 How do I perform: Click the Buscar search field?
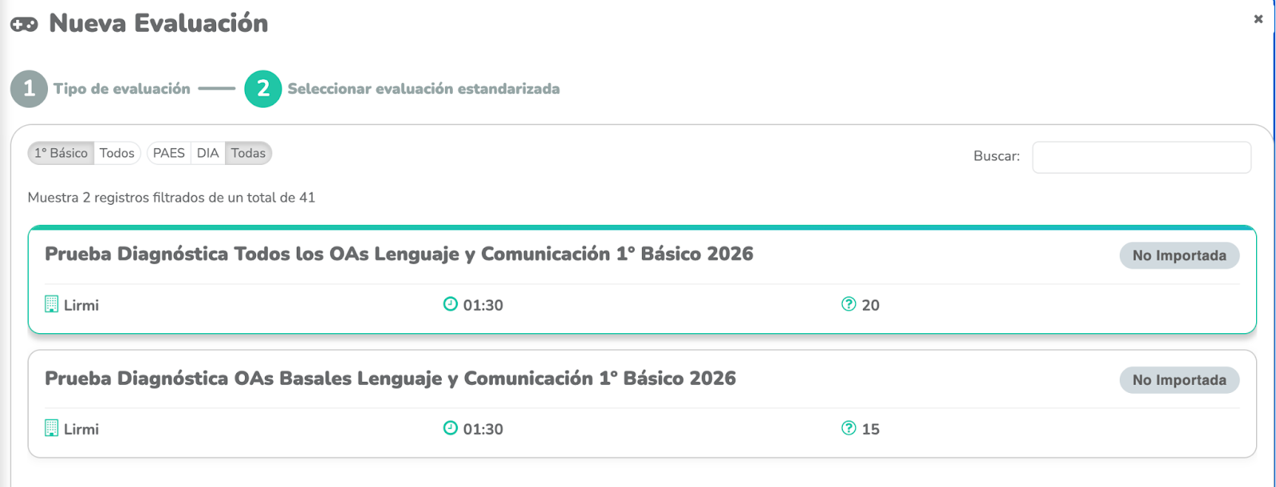[x=1141, y=157]
